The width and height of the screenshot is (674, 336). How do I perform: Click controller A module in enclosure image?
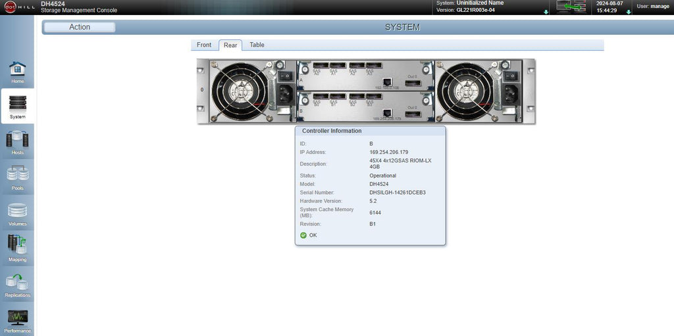pyautogui.click(x=366, y=75)
